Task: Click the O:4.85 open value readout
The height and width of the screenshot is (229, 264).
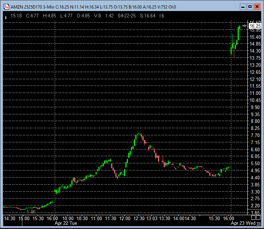Action: 83,16
